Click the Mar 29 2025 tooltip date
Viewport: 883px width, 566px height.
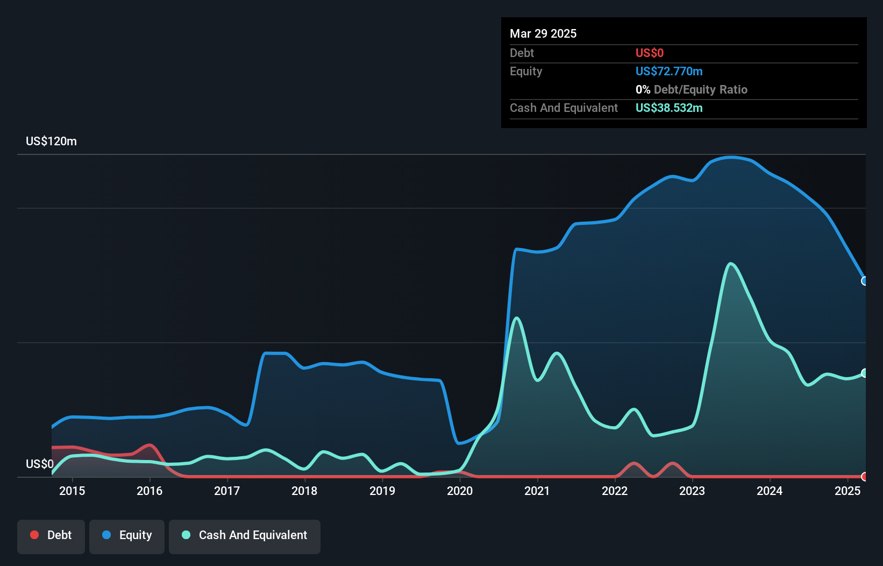(x=543, y=33)
